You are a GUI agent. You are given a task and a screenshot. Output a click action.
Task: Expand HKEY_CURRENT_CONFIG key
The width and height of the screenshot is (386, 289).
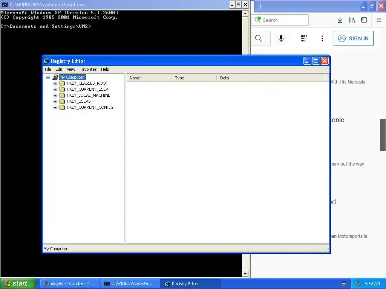(x=55, y=107)
